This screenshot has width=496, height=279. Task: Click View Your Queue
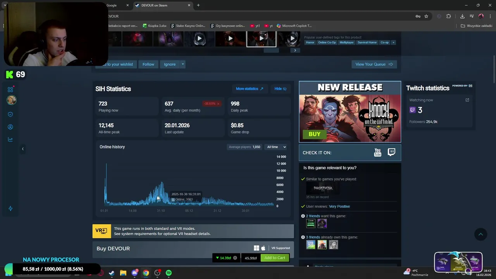[x=374, y=64]
